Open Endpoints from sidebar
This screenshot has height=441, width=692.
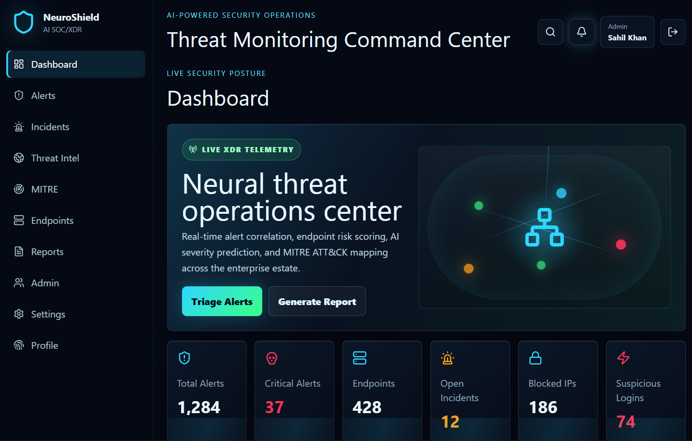[x=76, y=220]
